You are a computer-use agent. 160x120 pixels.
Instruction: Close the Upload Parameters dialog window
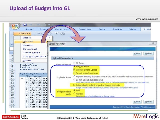(x=153, y=43)
